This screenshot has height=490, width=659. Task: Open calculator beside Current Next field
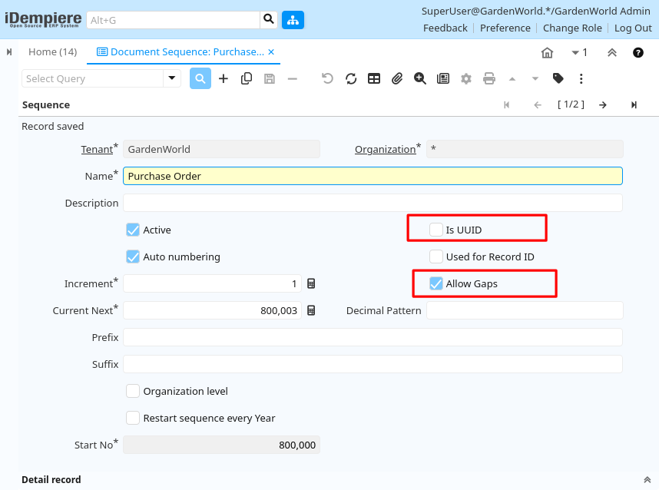311,310
